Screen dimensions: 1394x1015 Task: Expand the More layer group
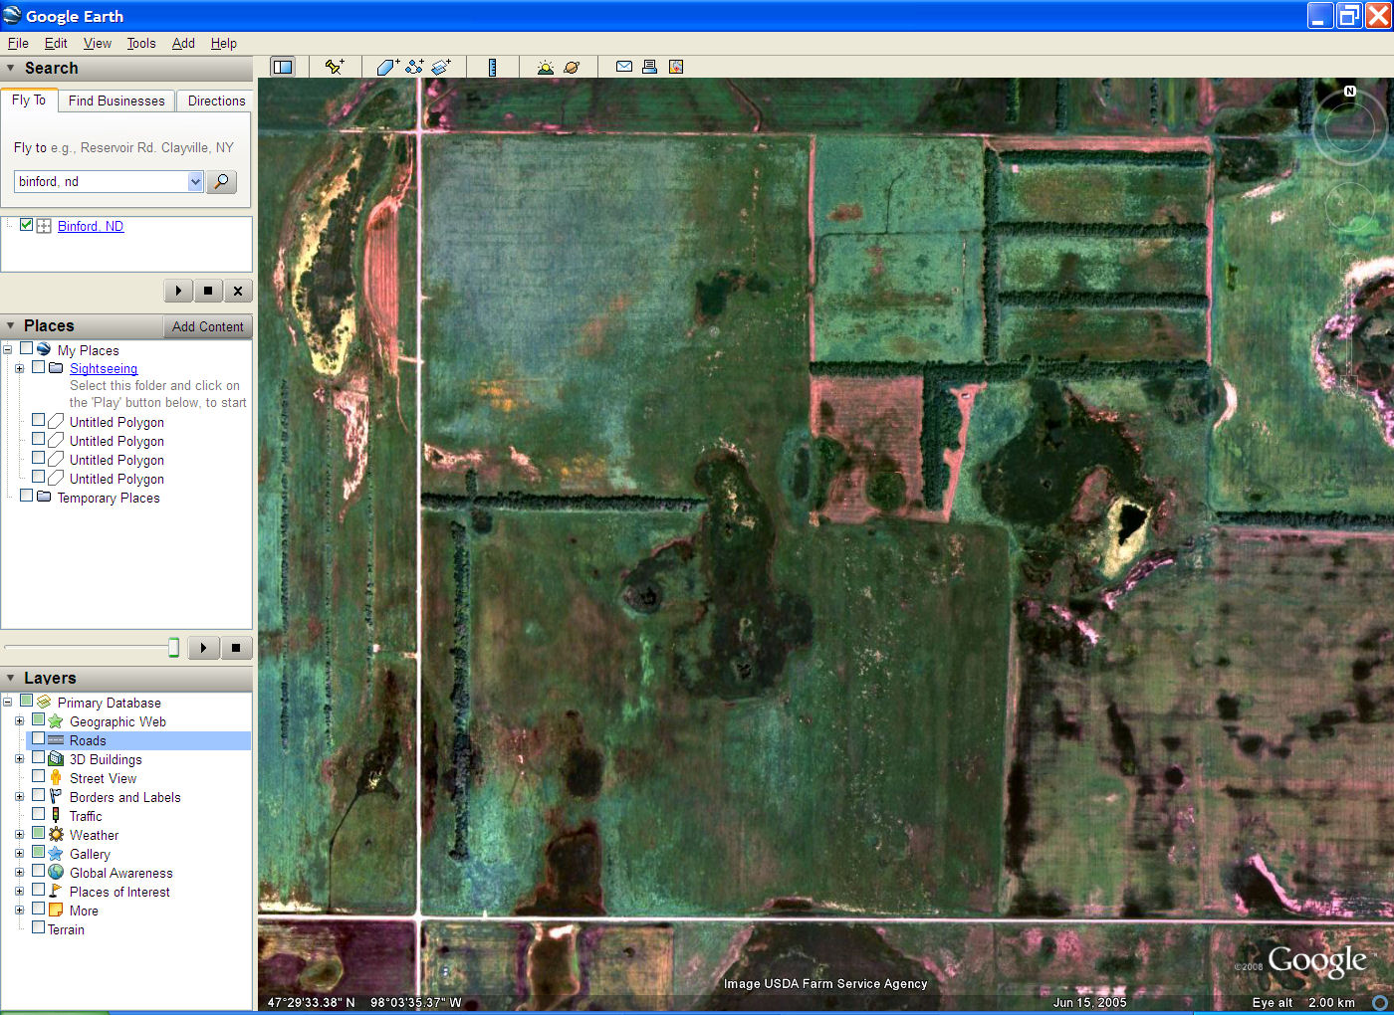pos(19,911)
